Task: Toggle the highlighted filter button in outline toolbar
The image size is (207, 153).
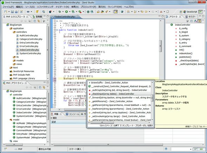Action: click(199, 21)
